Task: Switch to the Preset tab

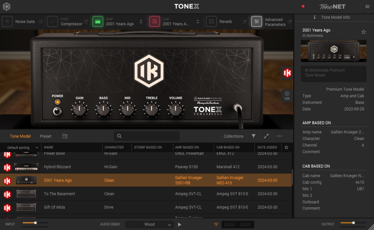Action: point(46,136)
